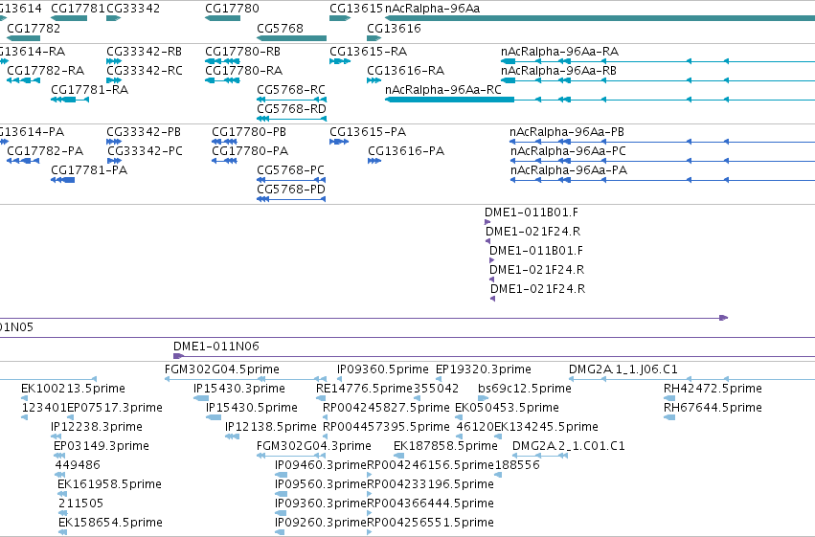Click protein CG33342-PC

pyautogui.click(x=145, y=150)
